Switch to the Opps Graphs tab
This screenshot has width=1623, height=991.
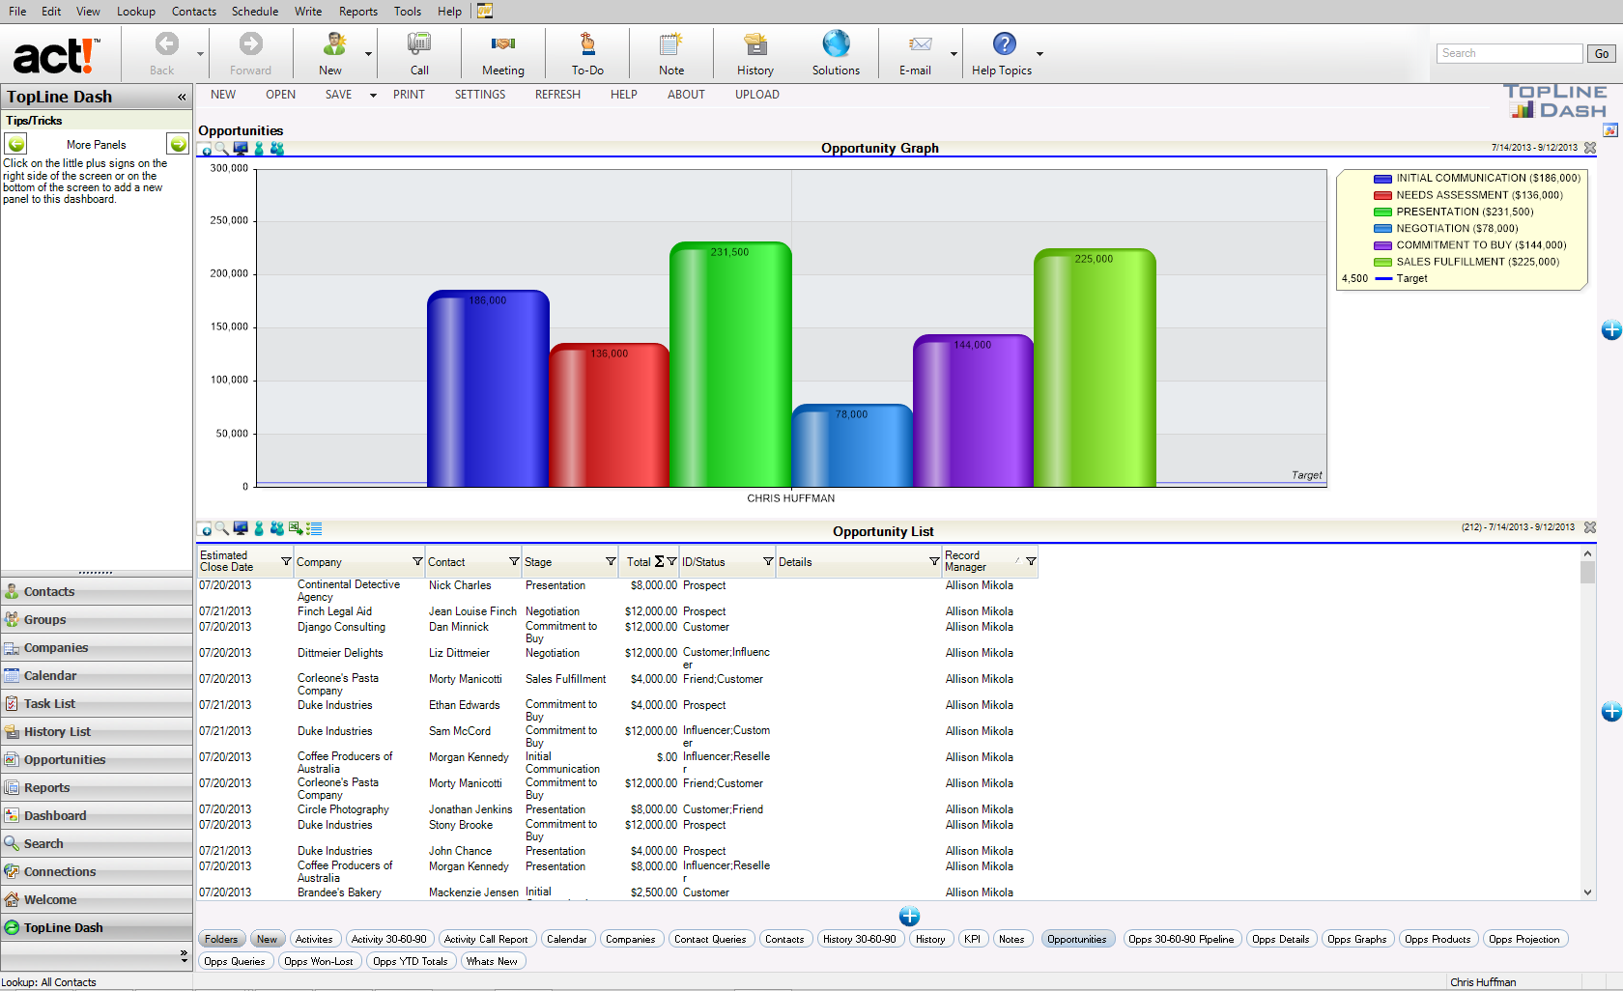[1355, 939]
